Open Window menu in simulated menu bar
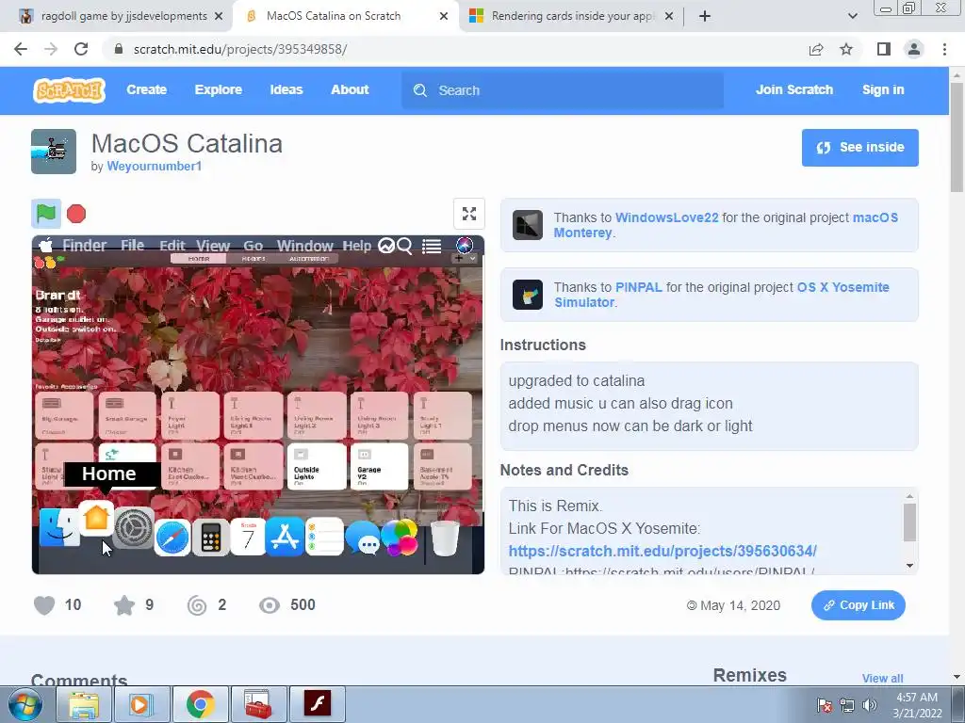The width and height of the screenshot is (965, 723). tap(304, 246)
